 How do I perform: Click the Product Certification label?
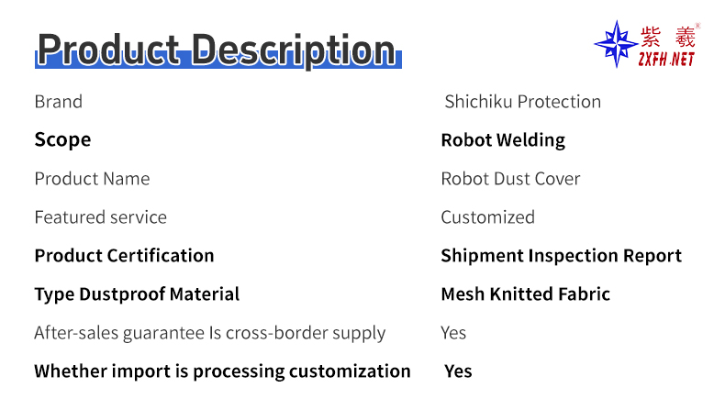pos(124,256)
